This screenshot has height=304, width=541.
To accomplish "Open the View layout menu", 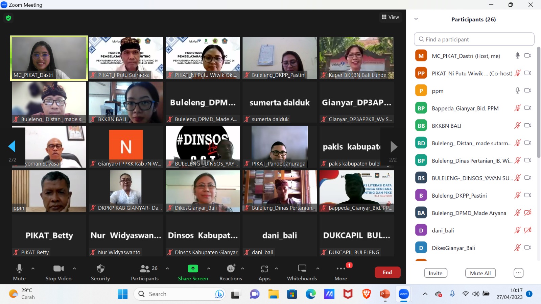I will 390,17.
